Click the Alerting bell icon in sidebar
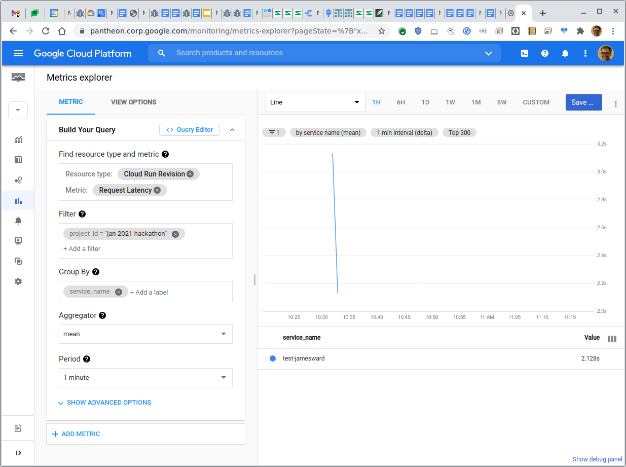Screen dimensions: 626x467 click(18, 221)
